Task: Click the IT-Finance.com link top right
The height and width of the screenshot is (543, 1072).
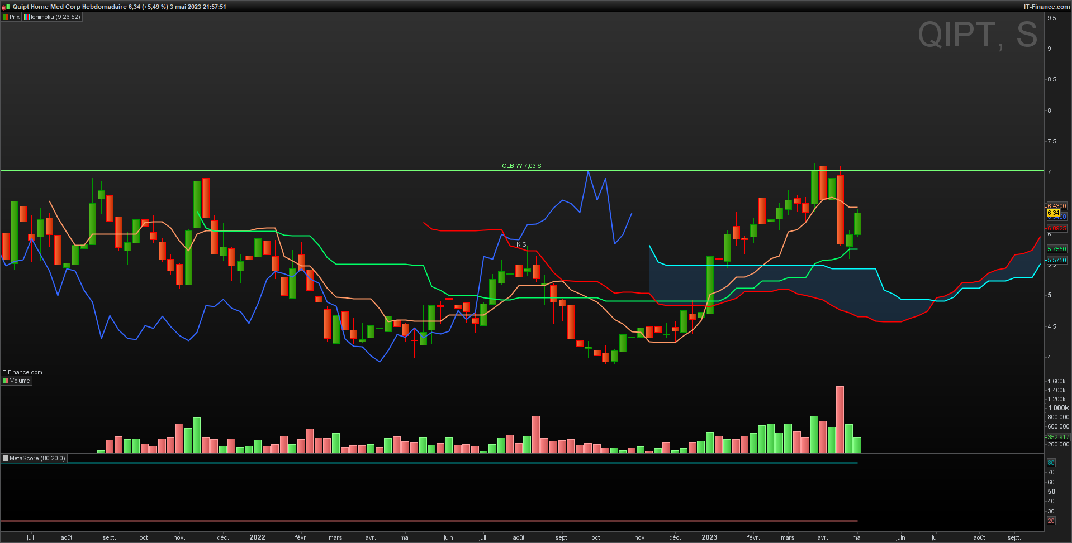Action: (x=1046, y=7)
